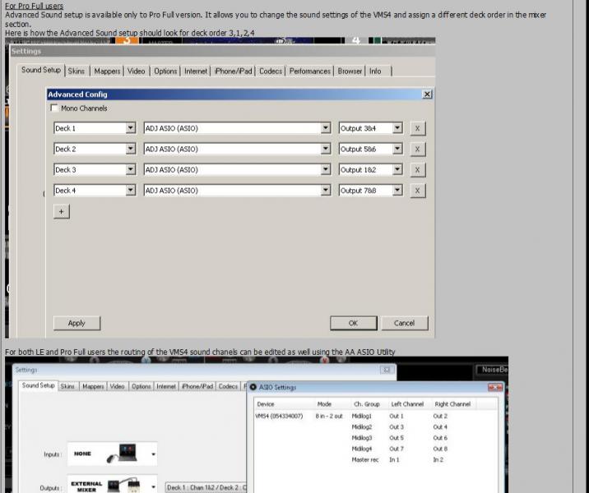Viewport: 589px width, 493px height.
Task: Confirm Advanced Config with OK
Action: tap(353, 323)
